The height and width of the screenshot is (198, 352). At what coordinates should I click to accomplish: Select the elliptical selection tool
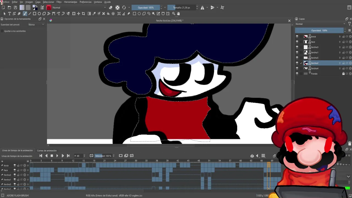point(139,13)
